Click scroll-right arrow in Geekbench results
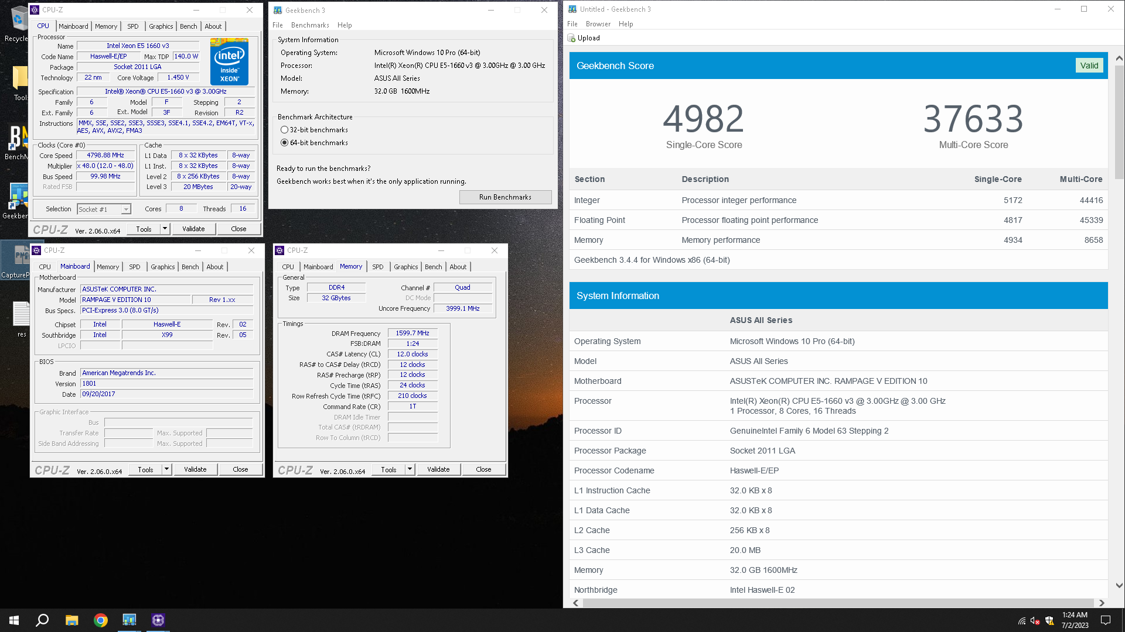 click(x=1102, y=603)
